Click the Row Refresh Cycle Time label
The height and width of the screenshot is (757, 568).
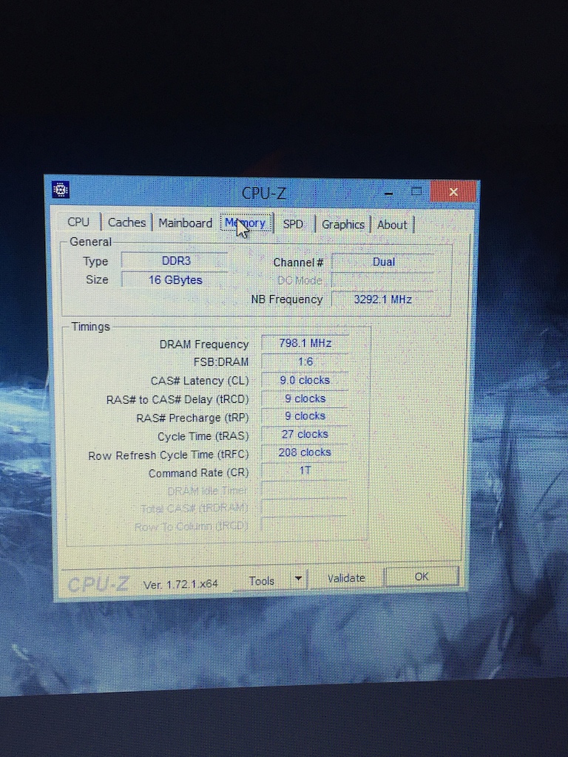pyautogui.click(x=168, y=455)
